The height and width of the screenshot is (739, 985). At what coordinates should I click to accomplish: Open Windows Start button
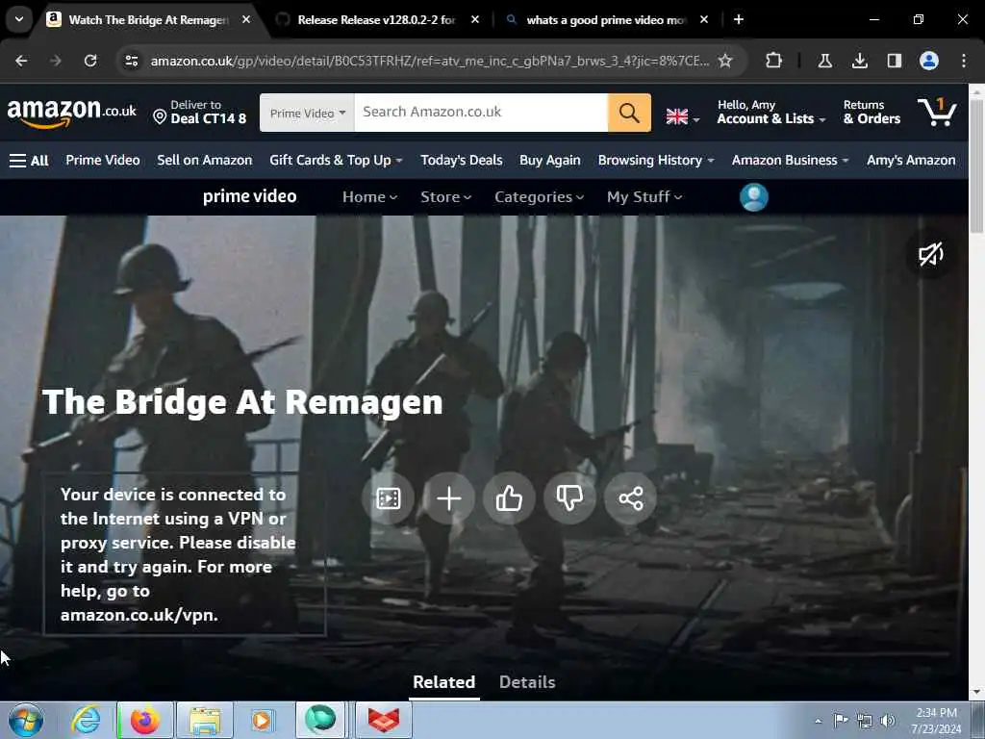pyautogui.click(x=26, y=720)
